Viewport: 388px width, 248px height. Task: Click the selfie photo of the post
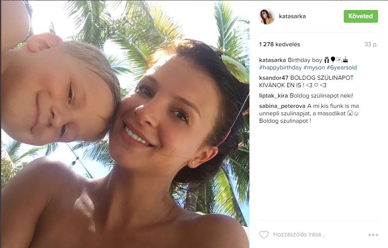(x=125, y=124)
